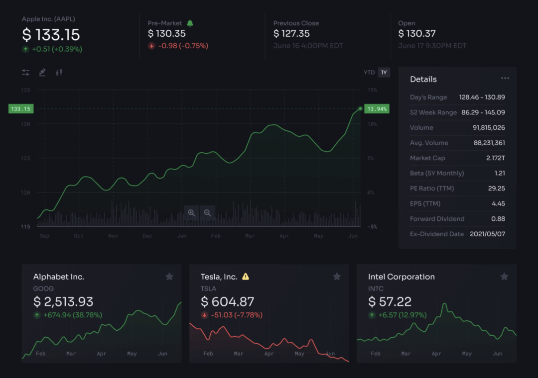
Task: Click the Tesla price $ 604.87
Action: [x=228, y=301]
